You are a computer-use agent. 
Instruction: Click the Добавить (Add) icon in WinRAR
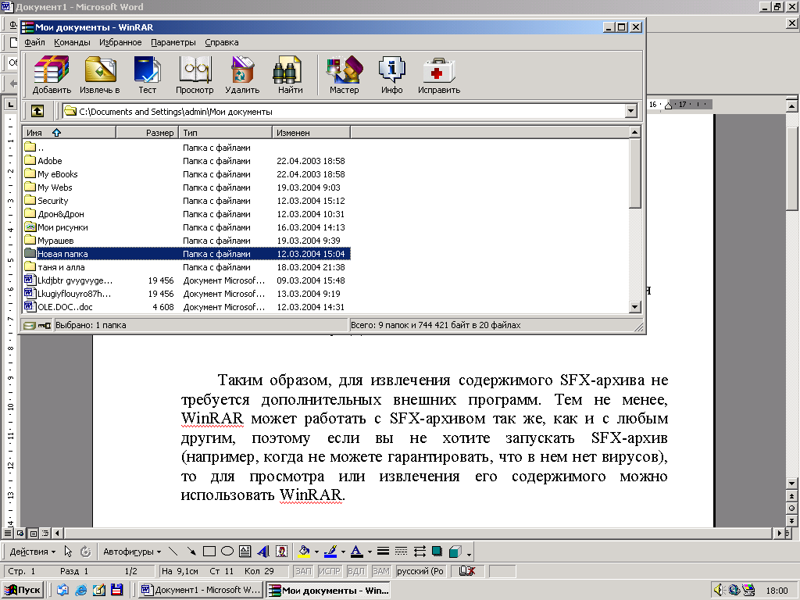52,75
